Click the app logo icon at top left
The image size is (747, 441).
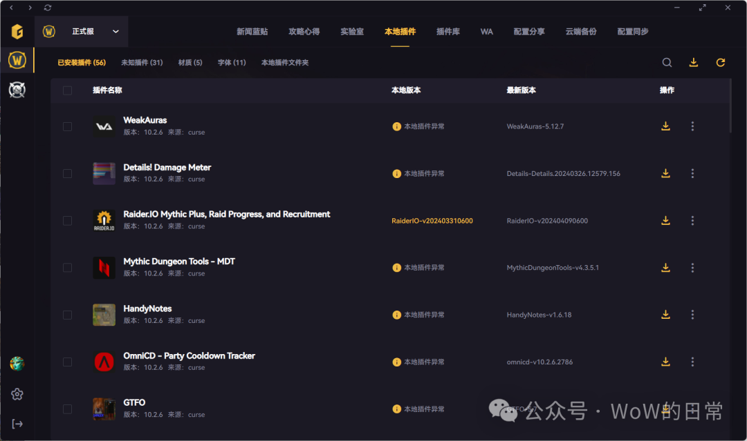pos(17,31)
